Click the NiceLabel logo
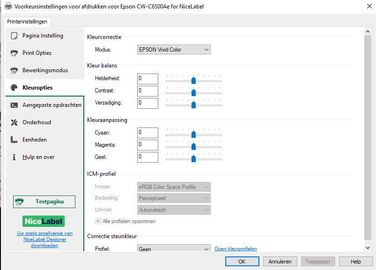376x270 pixels. click(x=44, y=221)
